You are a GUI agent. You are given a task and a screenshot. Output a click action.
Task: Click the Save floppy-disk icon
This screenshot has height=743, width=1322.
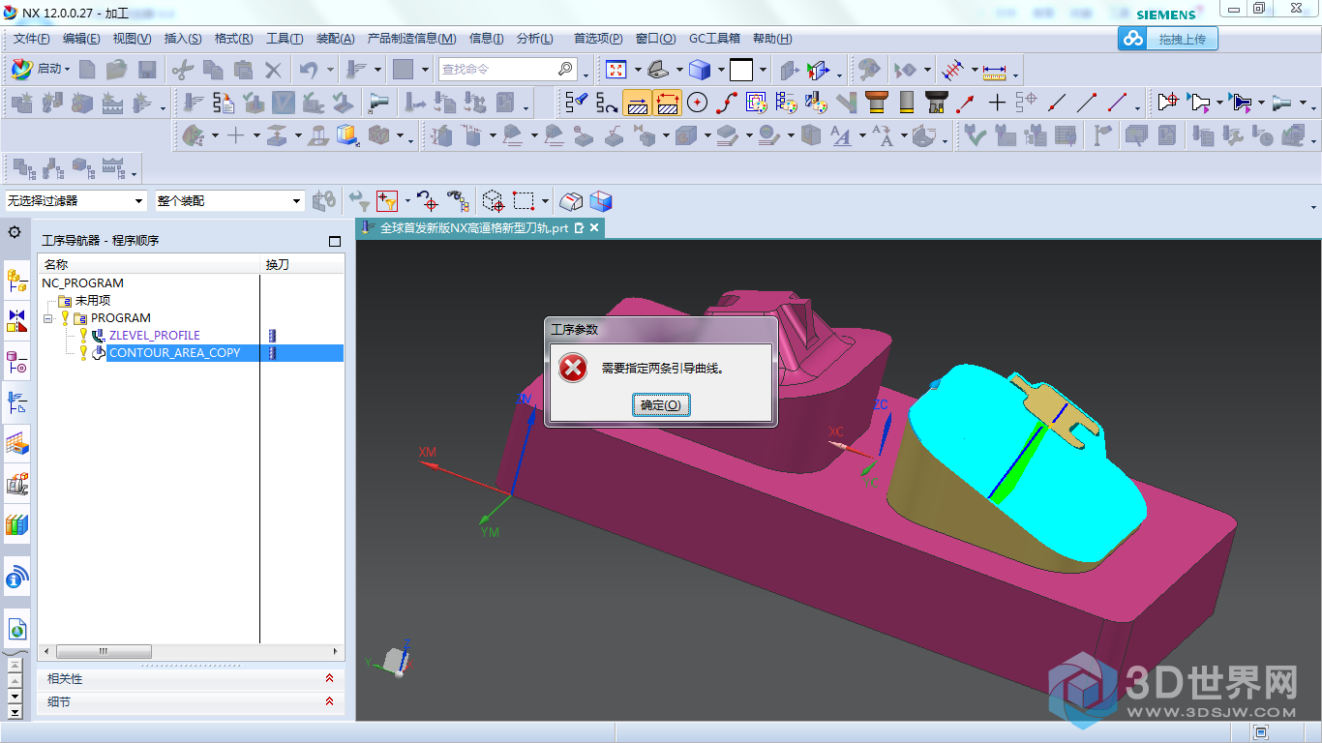[x=147, y=69]
